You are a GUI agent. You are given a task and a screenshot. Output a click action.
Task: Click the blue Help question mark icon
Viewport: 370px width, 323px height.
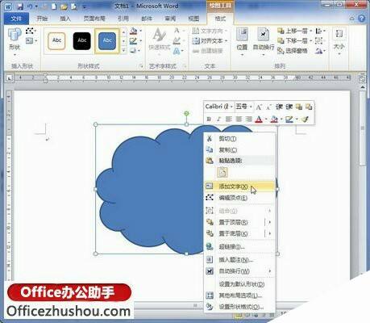point(362,19)
